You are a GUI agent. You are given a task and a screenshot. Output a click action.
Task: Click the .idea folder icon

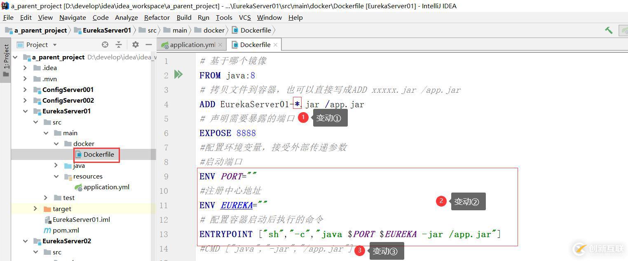tap(37, 68)
